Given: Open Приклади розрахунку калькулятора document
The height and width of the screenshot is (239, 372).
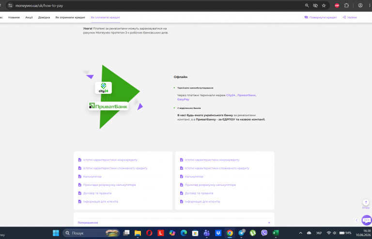Looking at the screenshot, I should coord(109,185).
